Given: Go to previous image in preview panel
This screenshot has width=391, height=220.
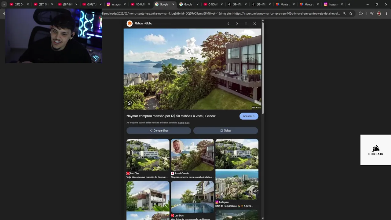Looking at the screenshot, I should click(x=228, y=24).
